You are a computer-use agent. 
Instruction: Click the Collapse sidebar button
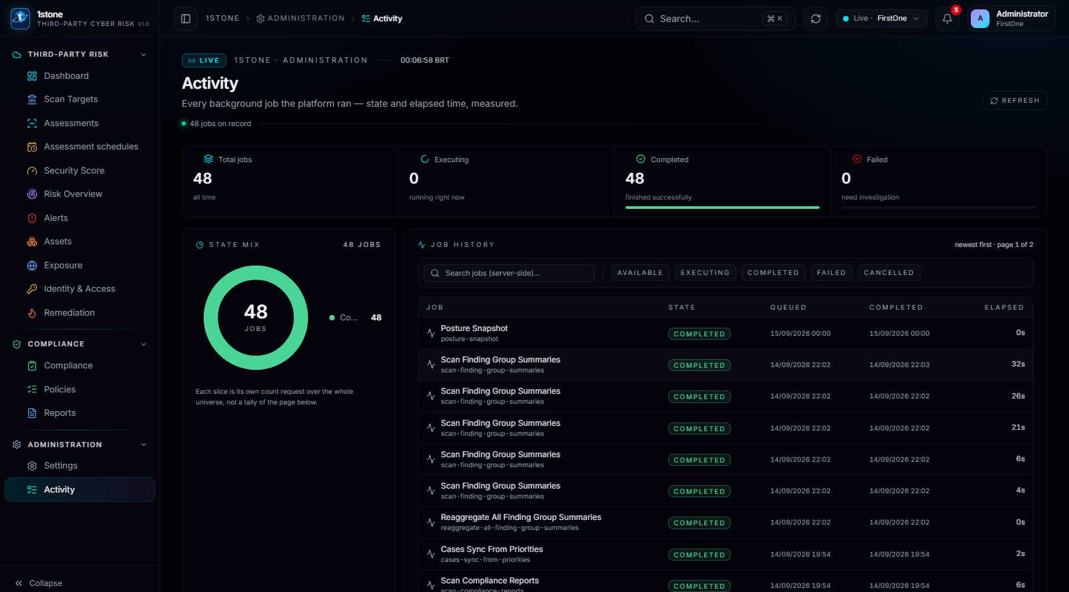pos(39,583)
